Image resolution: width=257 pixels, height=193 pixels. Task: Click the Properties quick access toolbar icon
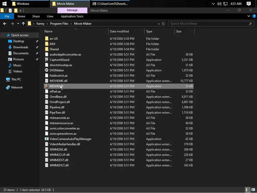tap(10, 11)
